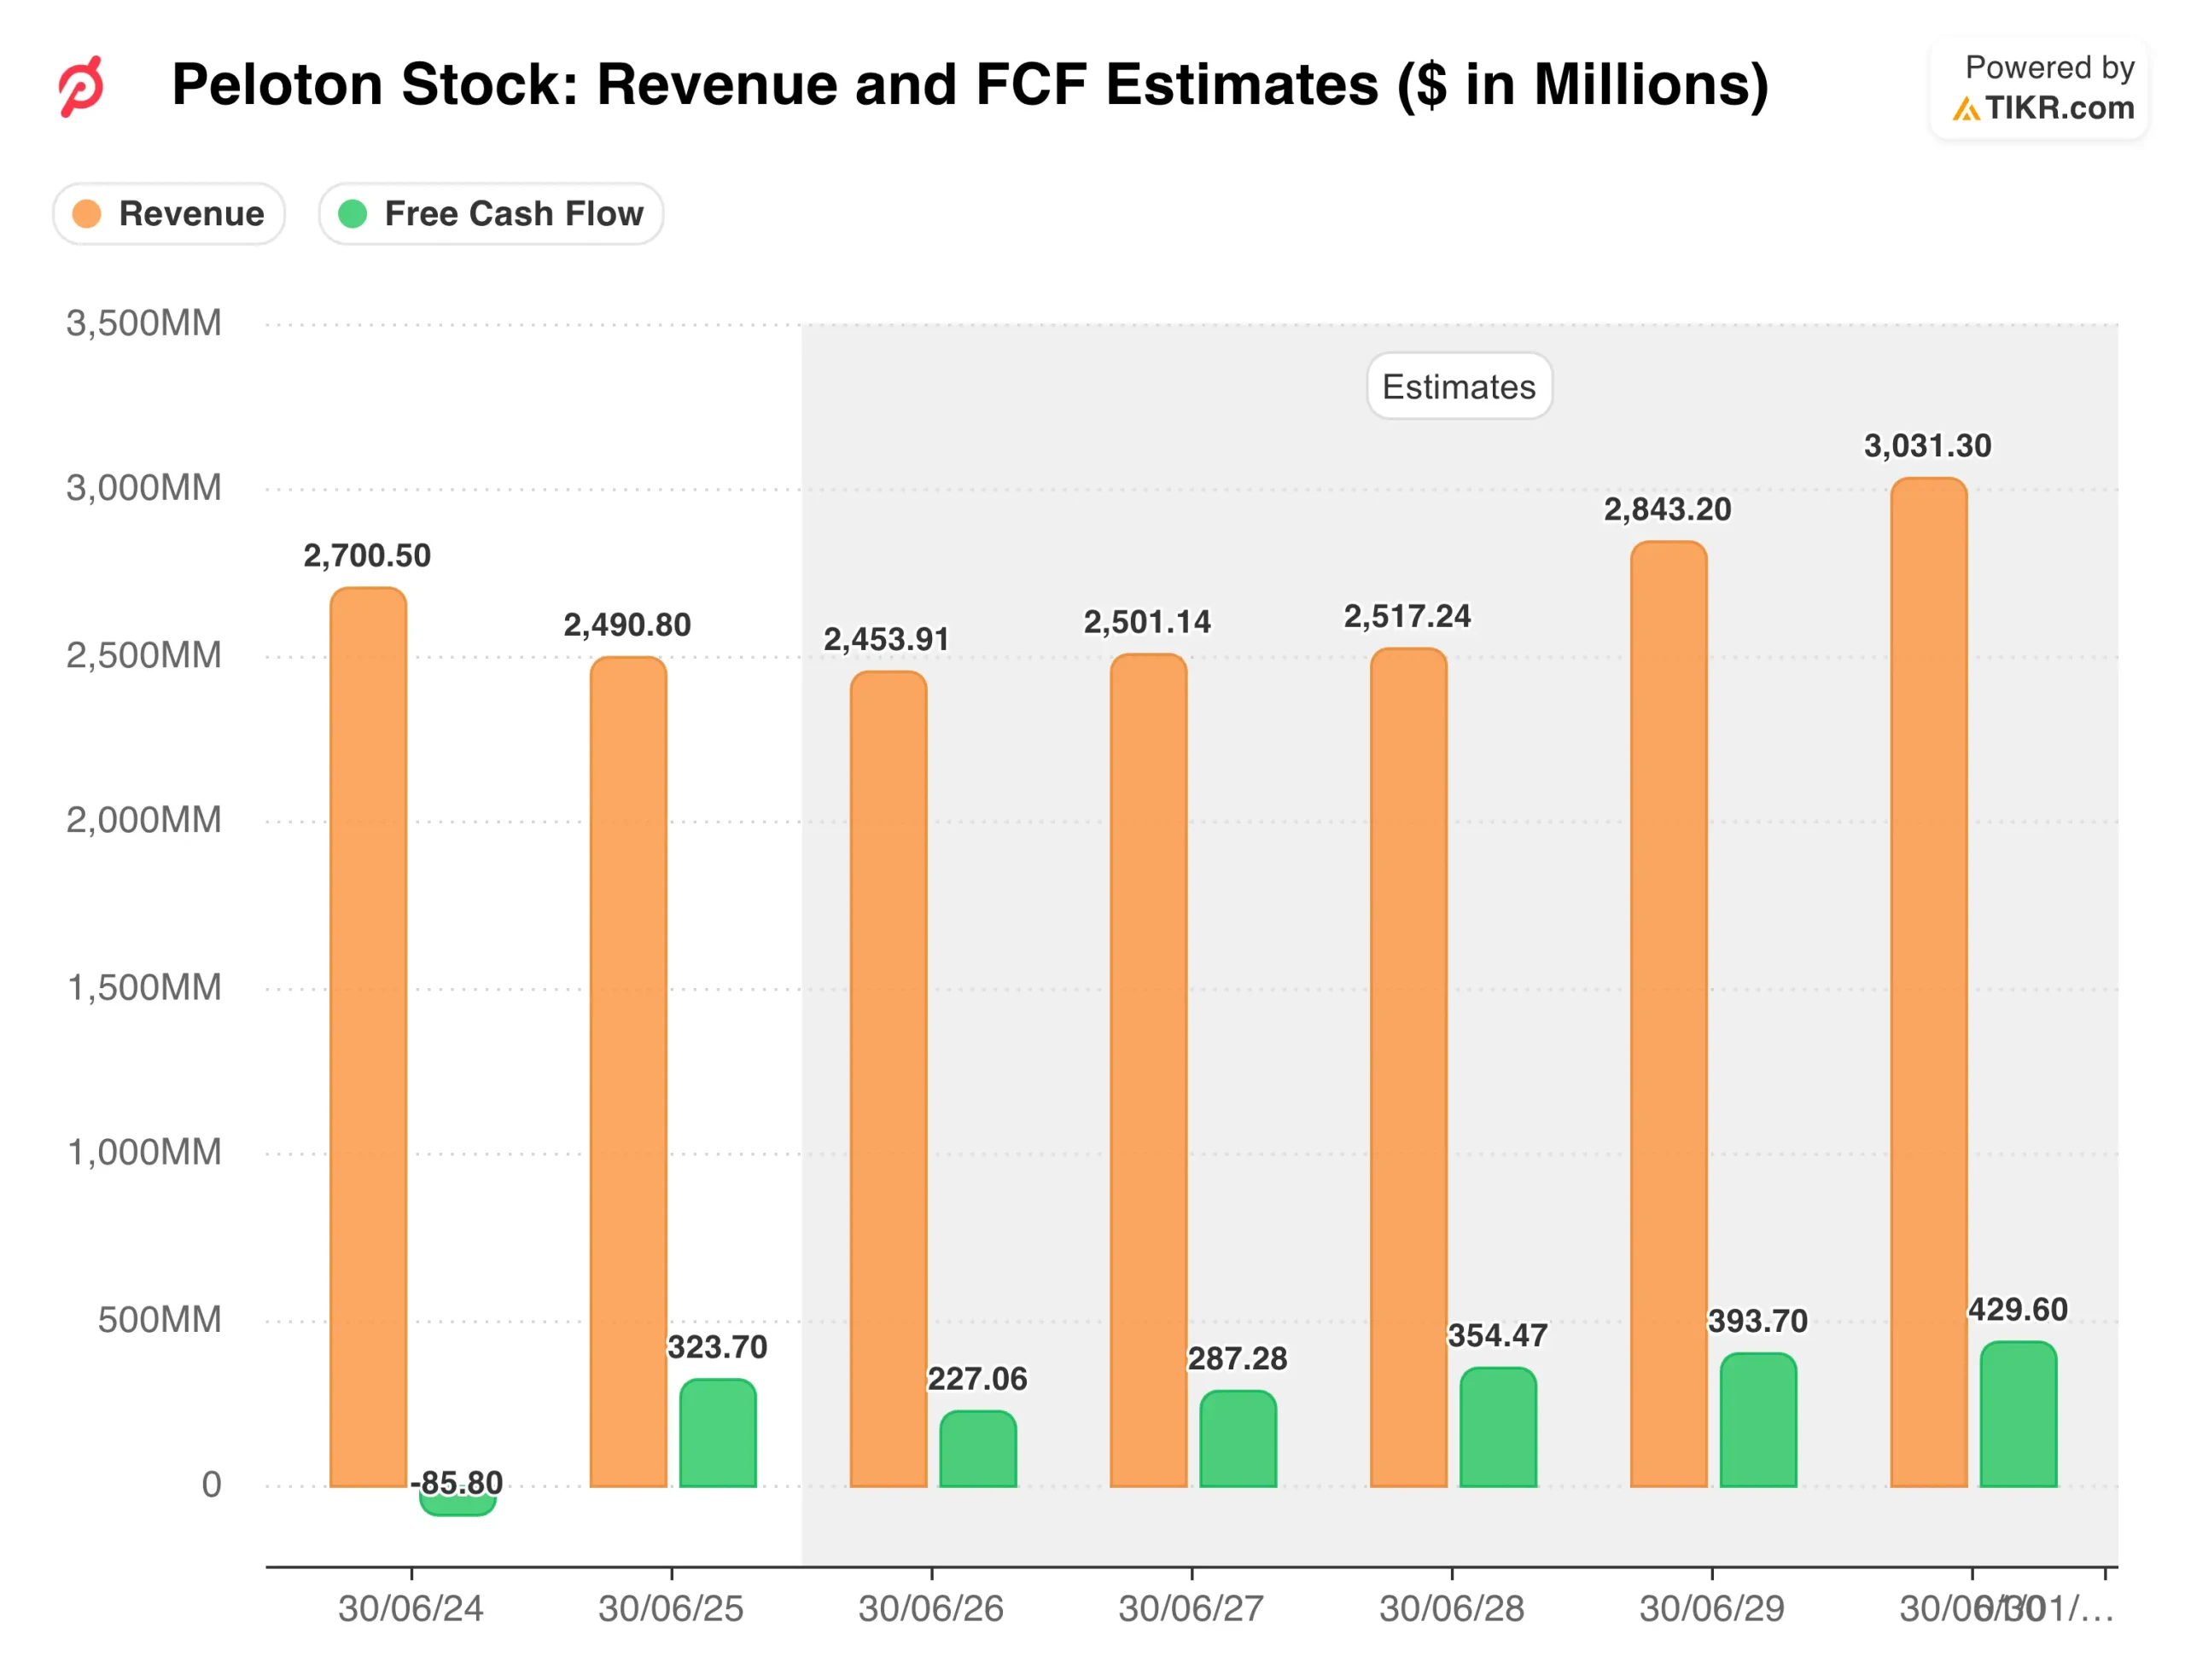Click the green Free Cash Flow dot
The height and width of the screenshot is (1680, 2185).
coord(353,214)
